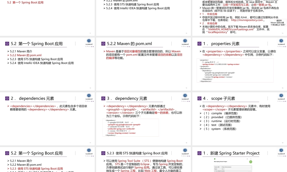Click purple icon beside the 5.2.2 Maven pom.xml title

click(103, 44)
